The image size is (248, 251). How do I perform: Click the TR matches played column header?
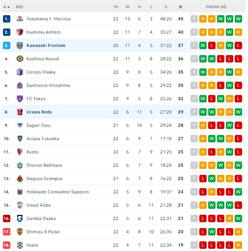[x=116, y=7]
